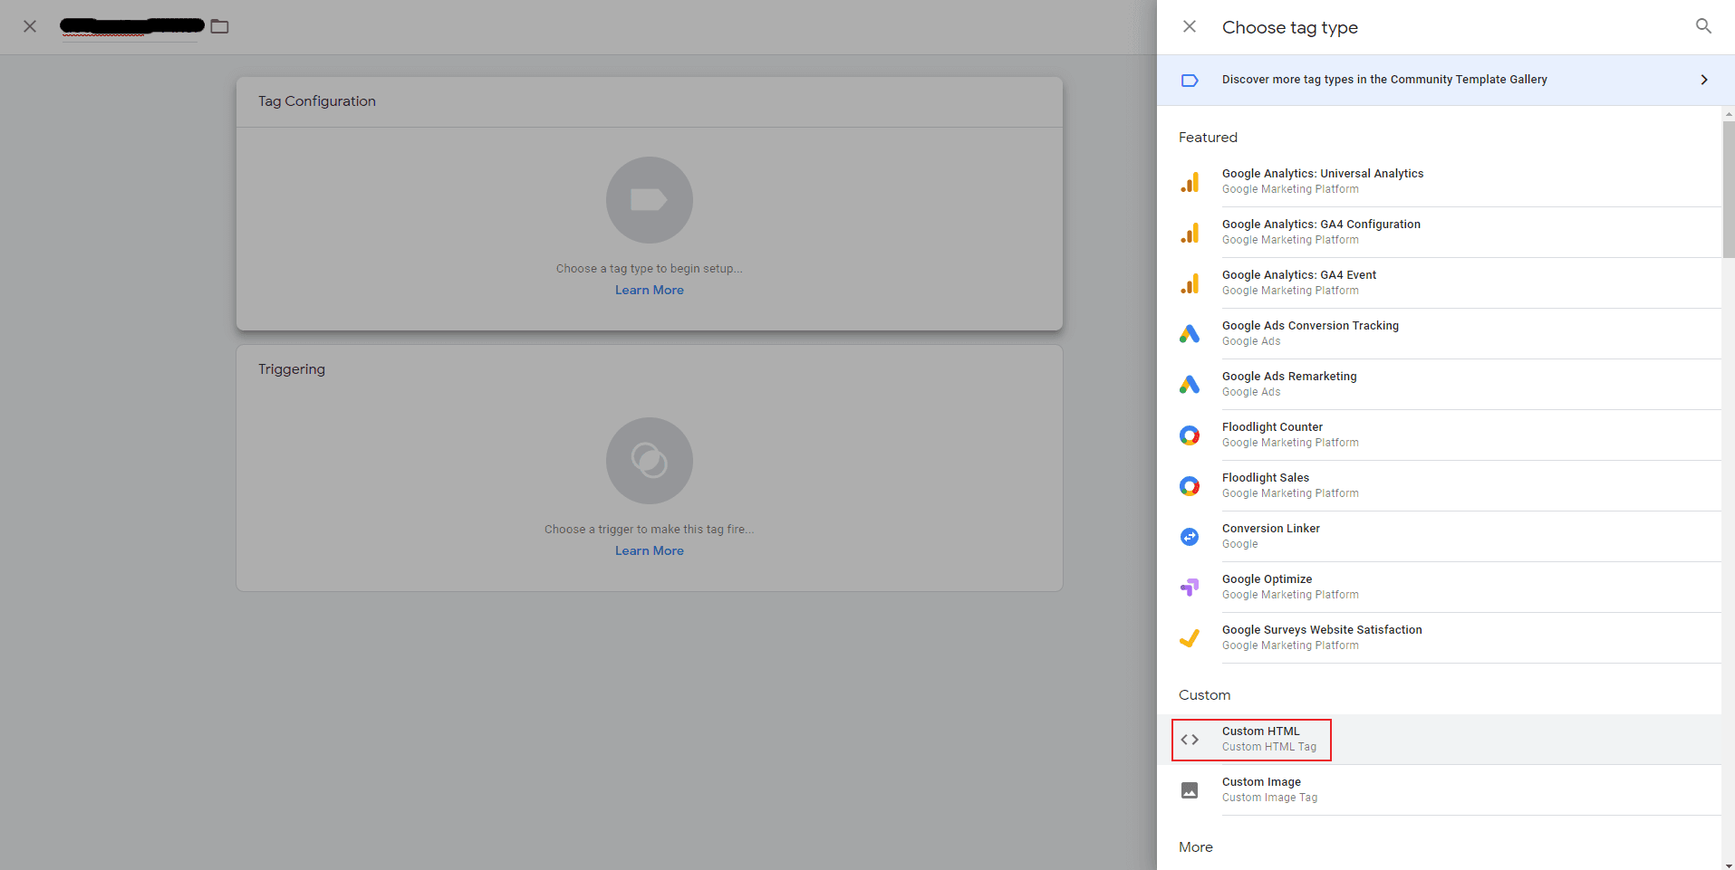
Task: Open Learn More link under Triggering
Action: tap(650, 551)
